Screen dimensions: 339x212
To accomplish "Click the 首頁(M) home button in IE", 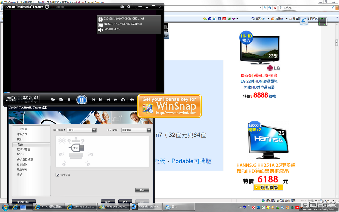I will click(258, 19).
